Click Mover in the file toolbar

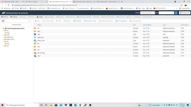tap(31, 17)
